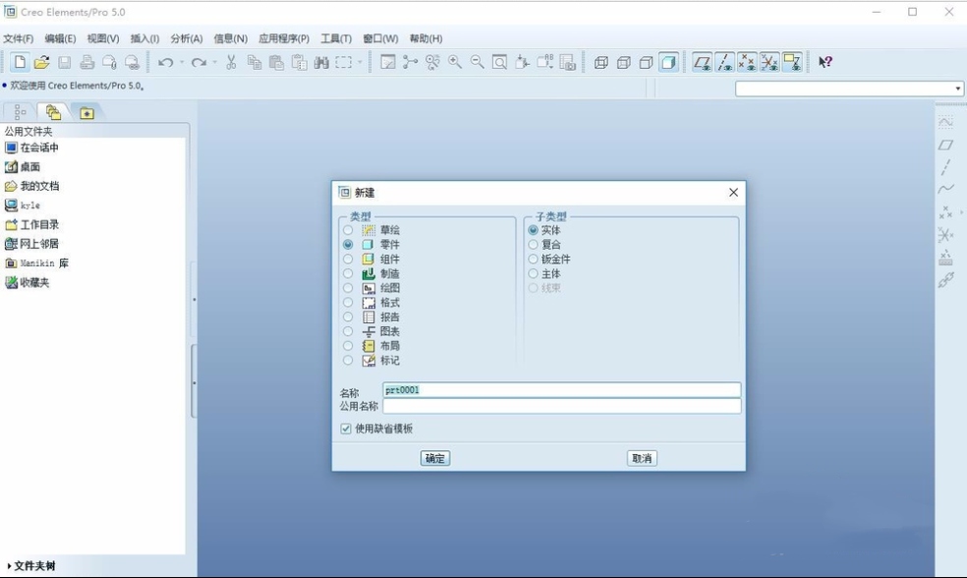
Task: Choose the 制造 type radio button
Action: coord(348,273)
